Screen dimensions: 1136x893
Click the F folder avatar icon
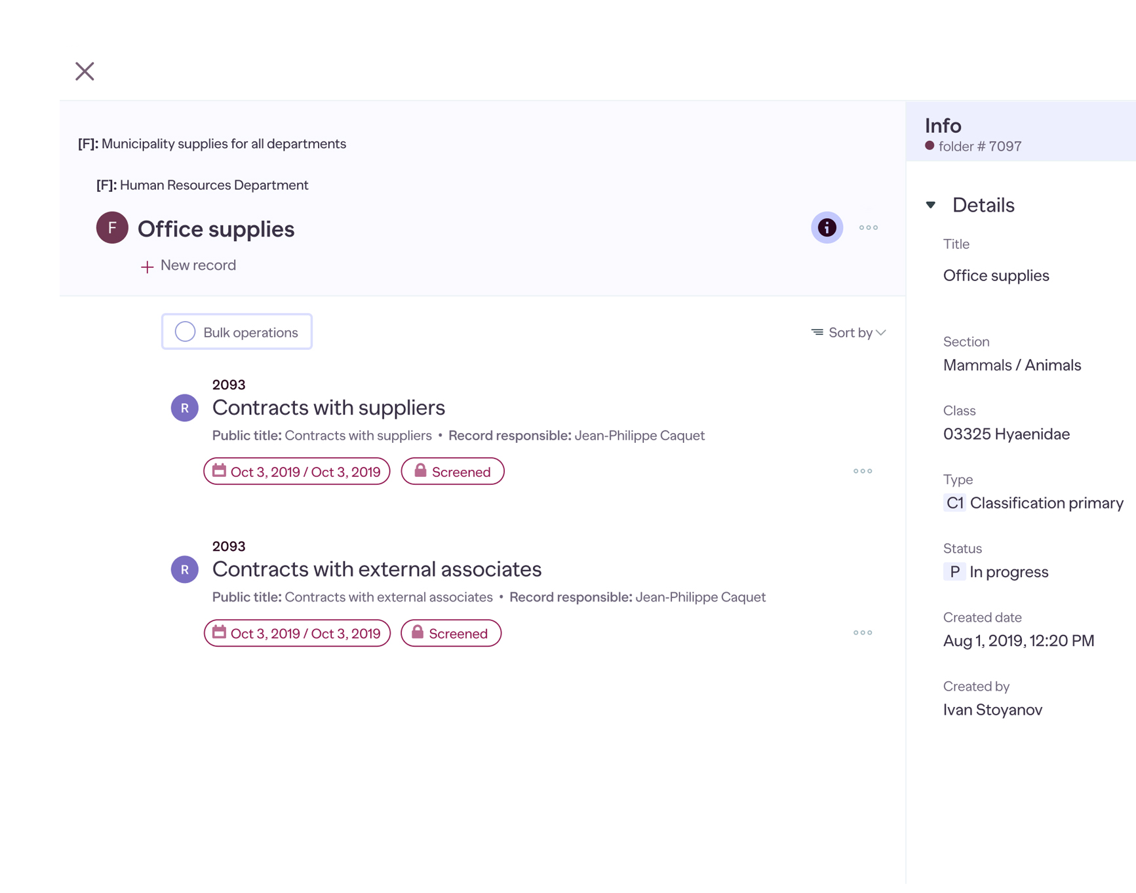[x=112, y=228]
